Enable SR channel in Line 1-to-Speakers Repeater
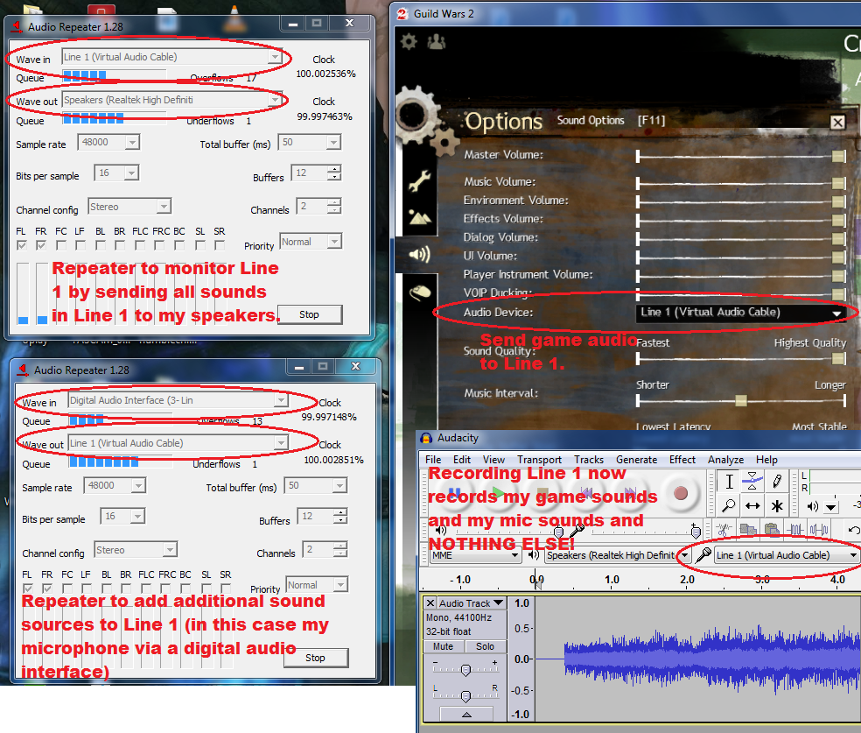The image size is (861, 733). point(220,245)
